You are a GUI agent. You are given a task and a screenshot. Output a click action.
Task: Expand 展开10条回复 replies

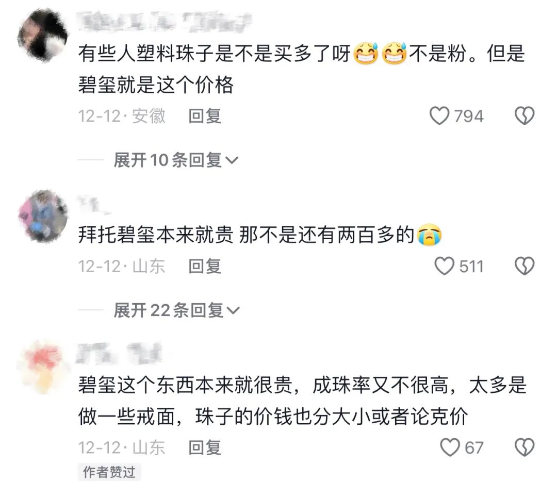[176, 160]
